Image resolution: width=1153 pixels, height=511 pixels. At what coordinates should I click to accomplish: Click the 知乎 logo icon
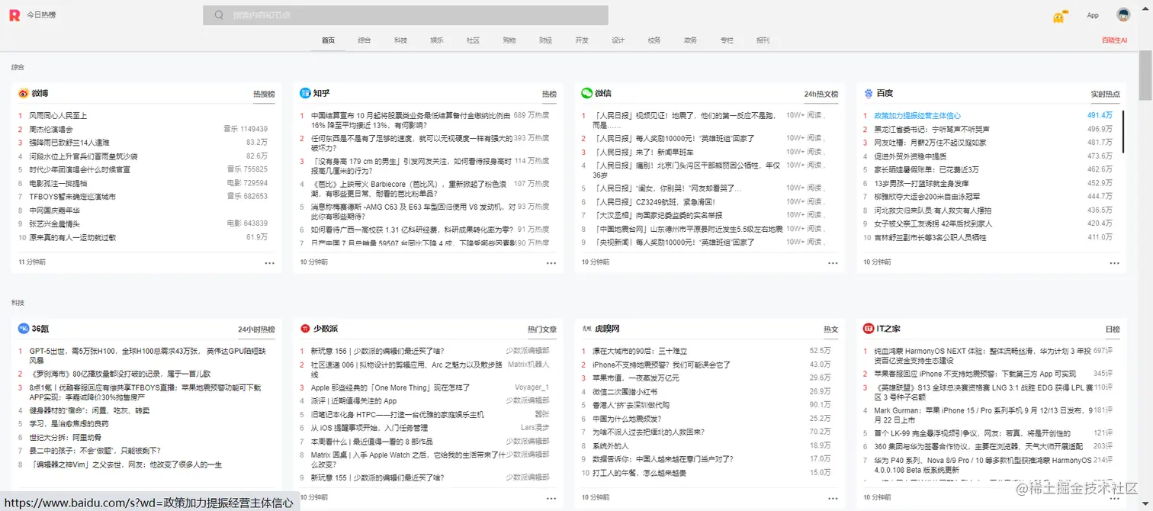point(305,93)
